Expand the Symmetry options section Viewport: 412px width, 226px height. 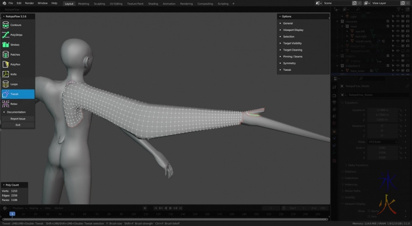click(289, 63)
